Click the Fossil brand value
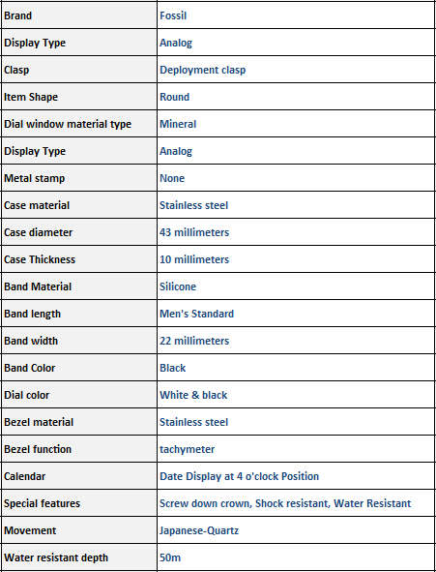The height and width of the screenshot is (572, 436). (173, 15)
